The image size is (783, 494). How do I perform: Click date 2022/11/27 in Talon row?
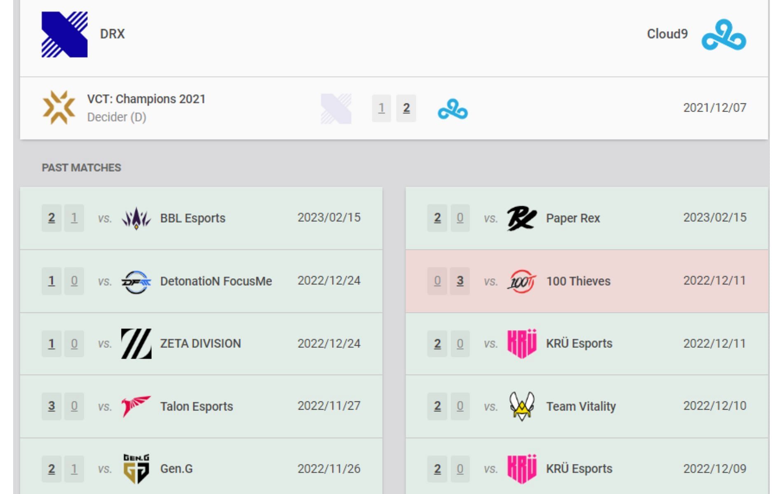click(x=329, y=406)
